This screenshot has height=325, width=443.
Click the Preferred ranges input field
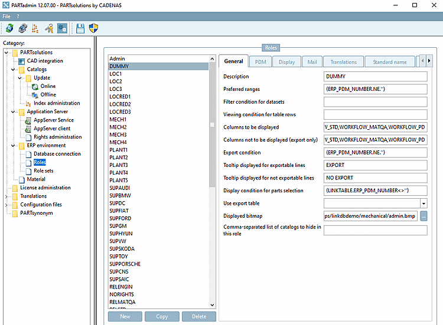coord(376,89)
